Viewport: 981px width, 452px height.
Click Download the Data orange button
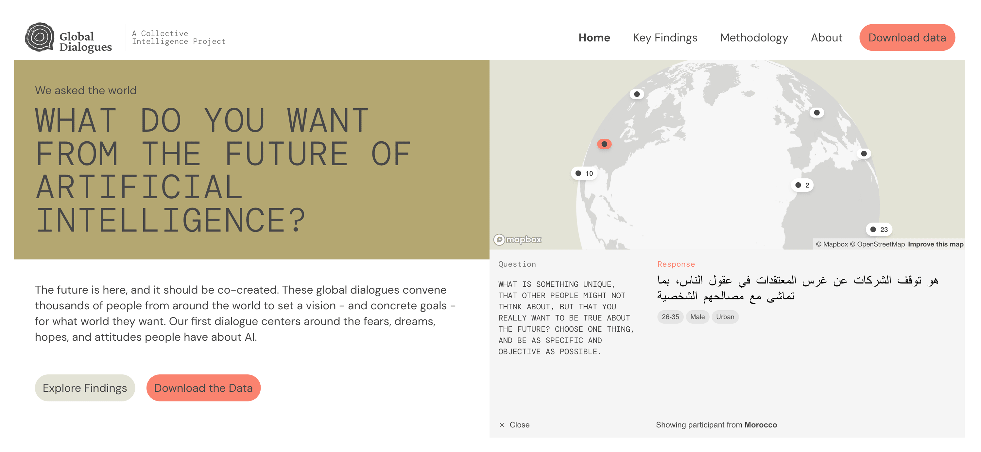pyautogui.click(x=203, y=388)
